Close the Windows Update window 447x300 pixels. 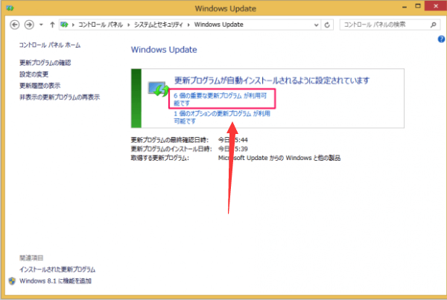pyautogui.click(x=436, y=6)
